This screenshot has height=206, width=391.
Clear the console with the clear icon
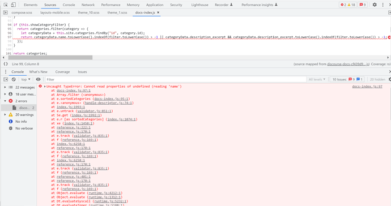click(x=14, y=79)
